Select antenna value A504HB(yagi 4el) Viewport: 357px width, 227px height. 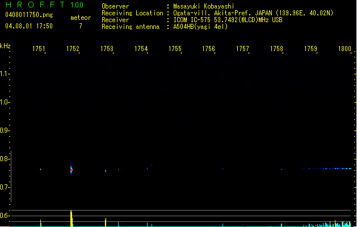pyautogui.click(x=200, y=27)
